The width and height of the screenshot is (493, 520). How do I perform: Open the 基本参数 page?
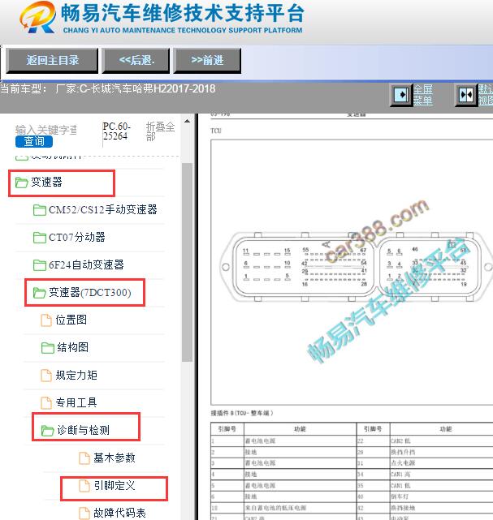pos(115,458)
